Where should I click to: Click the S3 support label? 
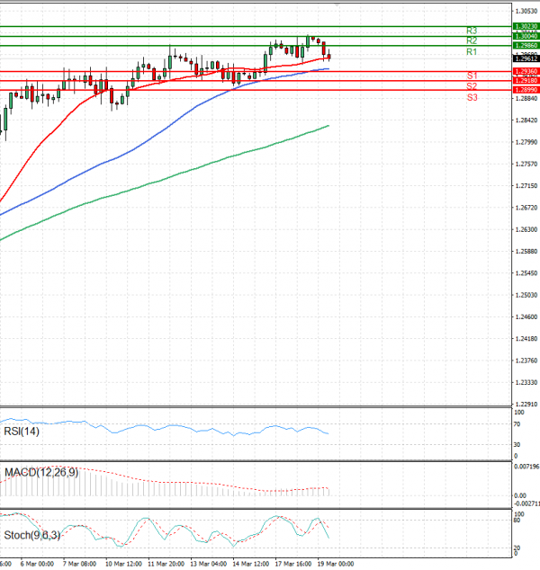pos(472,97)
